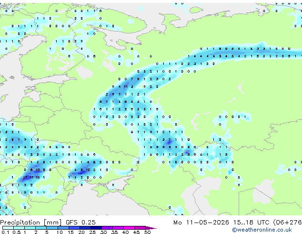Click the 2–5 mm legend color box
This screenshot has height=234, width=302.
(41, 228)
